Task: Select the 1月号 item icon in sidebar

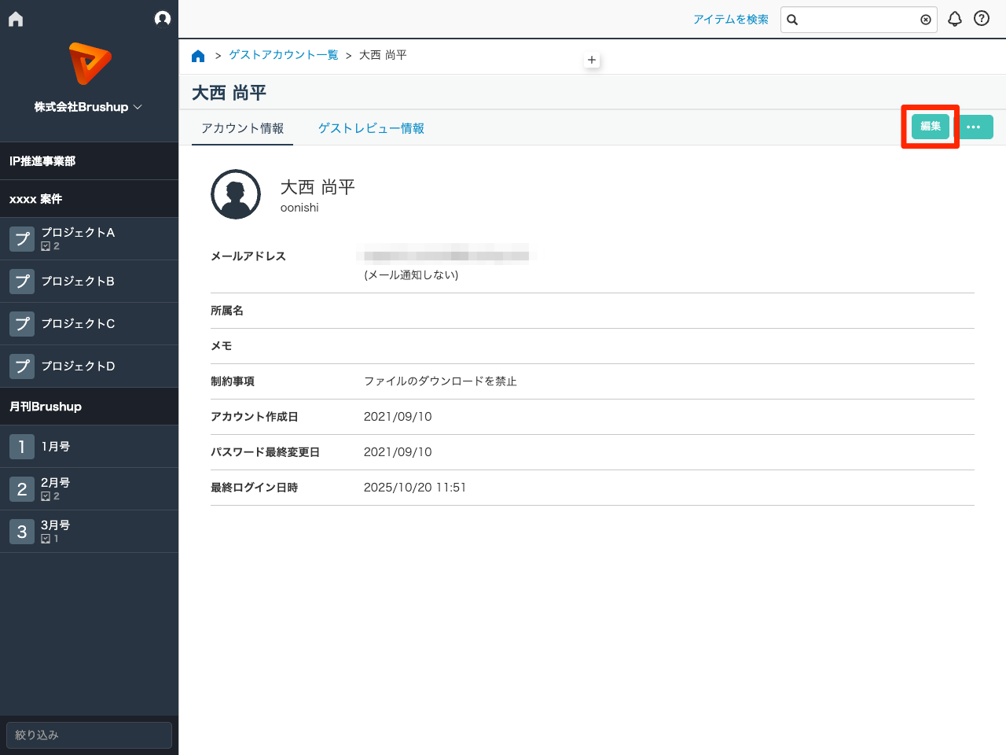Action: coord(21,446)
